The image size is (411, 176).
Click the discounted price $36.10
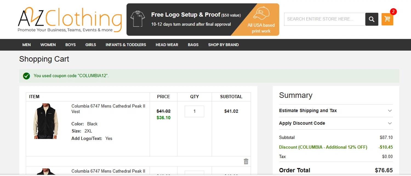(x=164, y=118)
